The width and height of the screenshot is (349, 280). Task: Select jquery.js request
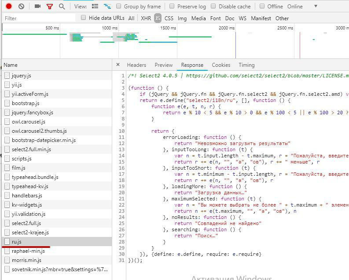pyautogui.click(x=57, y=76)
